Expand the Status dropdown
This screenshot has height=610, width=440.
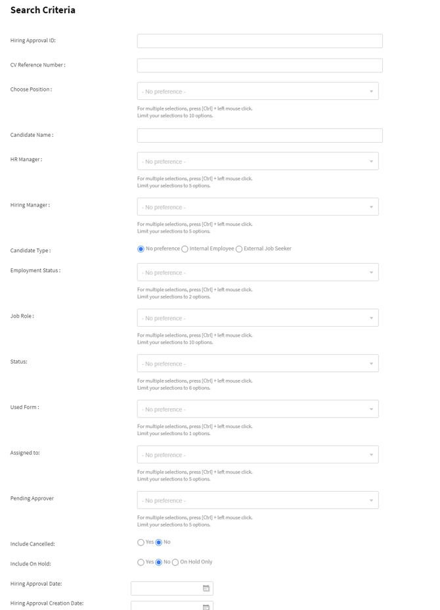[x=257, y=364]
